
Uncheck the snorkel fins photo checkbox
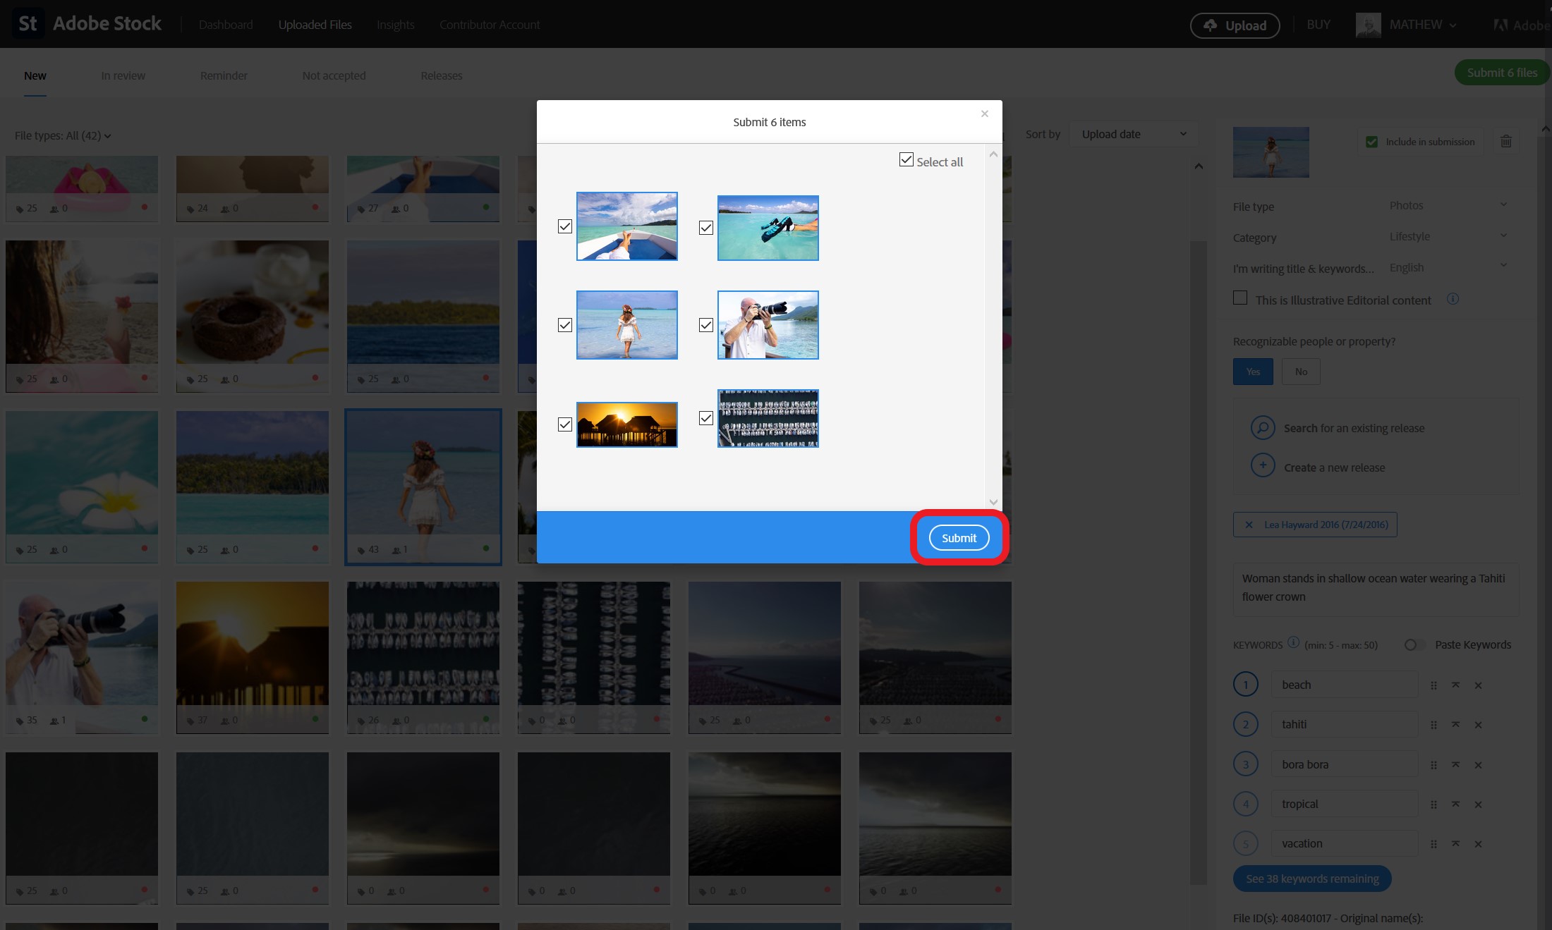click(x=706, y=228)
